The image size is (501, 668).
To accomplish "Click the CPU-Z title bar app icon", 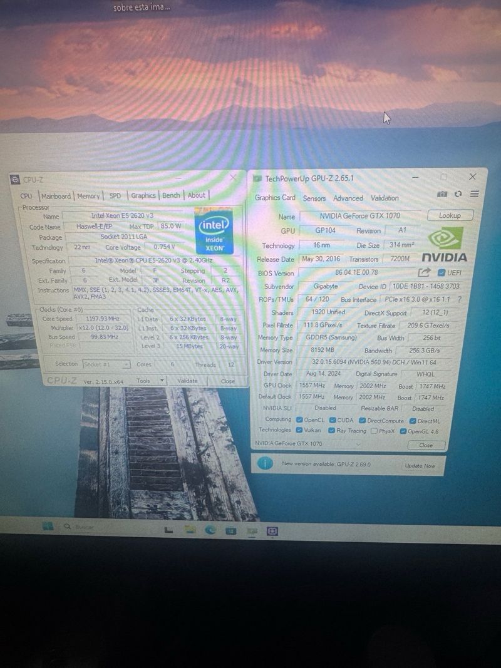I will 15,179.
